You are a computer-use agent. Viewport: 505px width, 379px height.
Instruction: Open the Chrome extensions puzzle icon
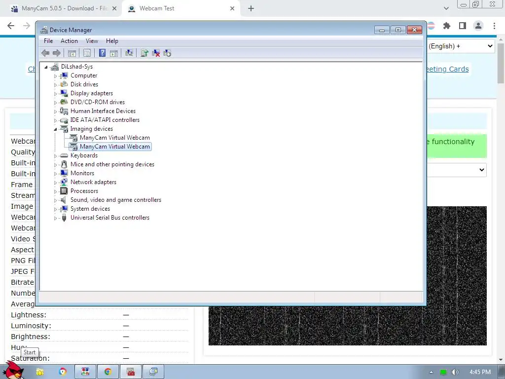(x=447, y=26)
